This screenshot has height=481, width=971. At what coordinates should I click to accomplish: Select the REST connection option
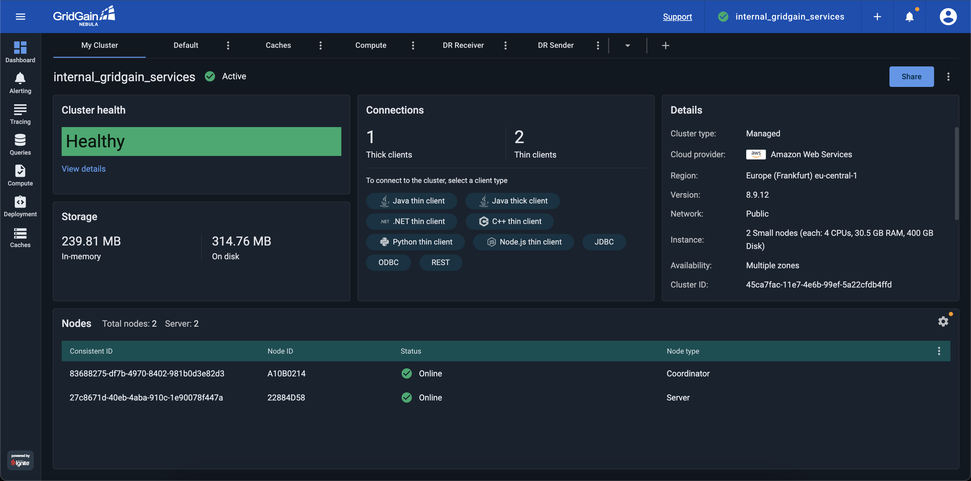pyautogui.click(x=441, y=262)
